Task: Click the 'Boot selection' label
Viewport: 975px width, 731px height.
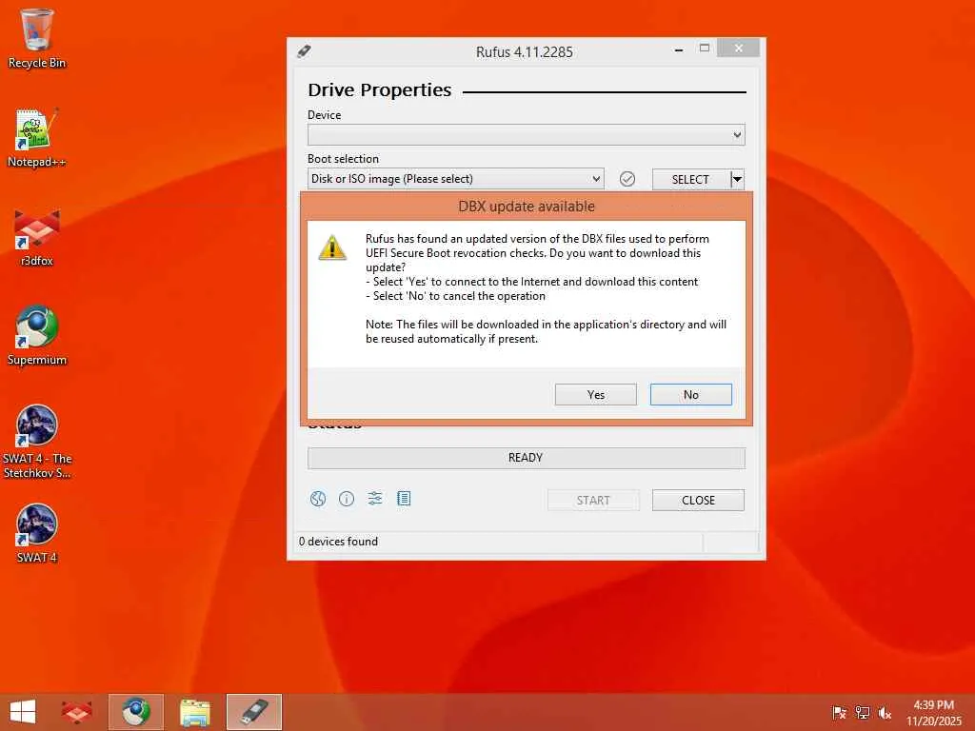Action: tap(343, 159)
